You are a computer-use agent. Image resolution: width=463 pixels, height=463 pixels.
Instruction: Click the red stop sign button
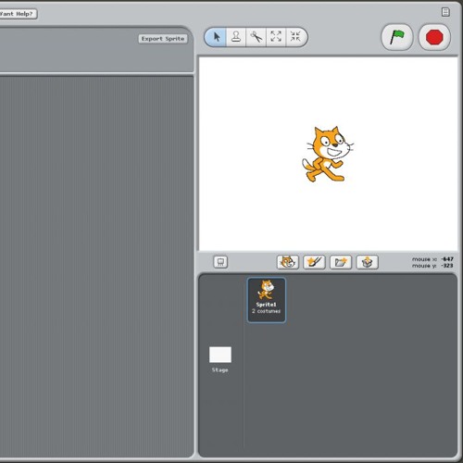tap(434, 37)
